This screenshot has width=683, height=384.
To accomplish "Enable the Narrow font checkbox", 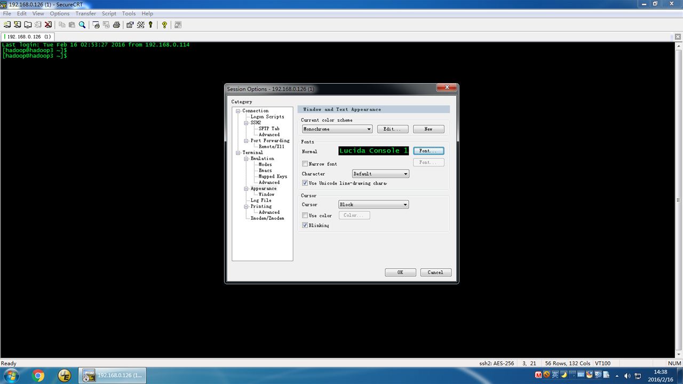I will (305, 164).
